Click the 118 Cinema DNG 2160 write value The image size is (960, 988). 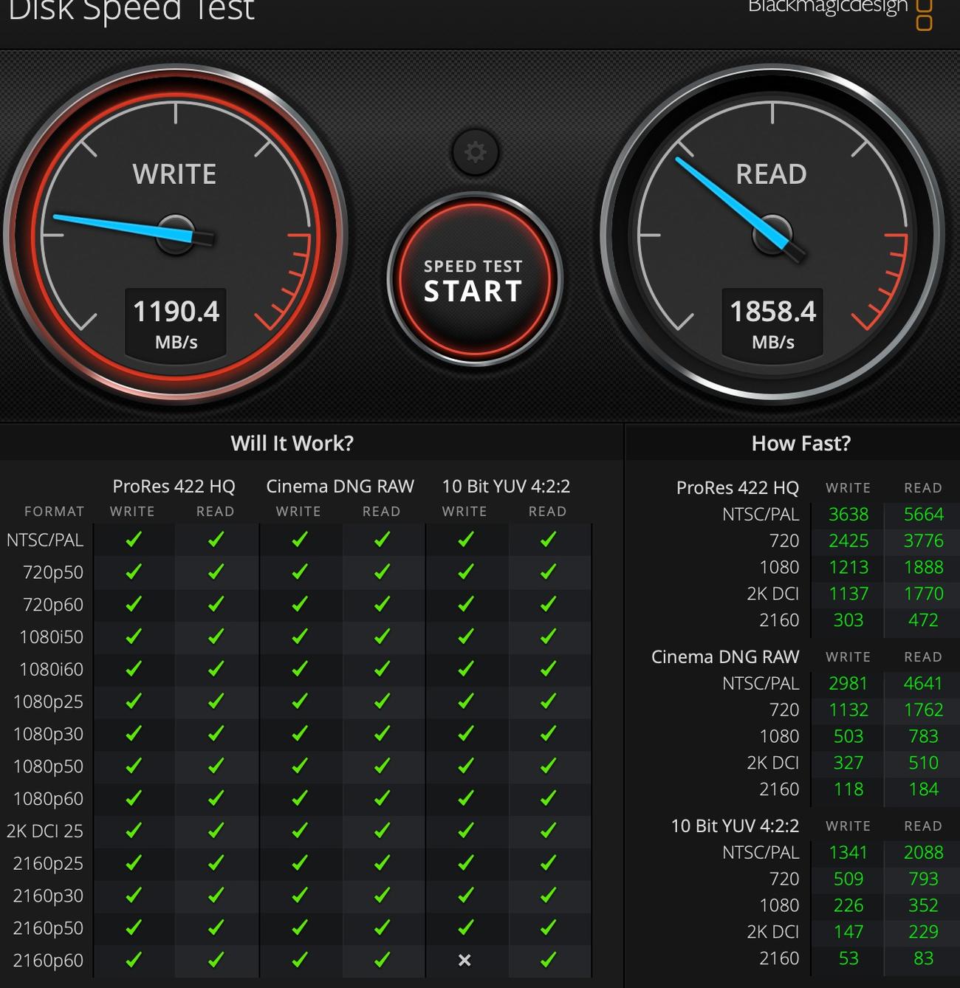click(x=848, y=789)
